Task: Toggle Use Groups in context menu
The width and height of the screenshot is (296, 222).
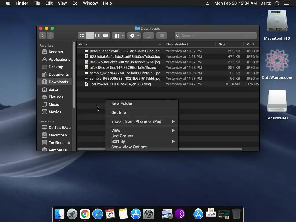Action: (x=142, y=136)
